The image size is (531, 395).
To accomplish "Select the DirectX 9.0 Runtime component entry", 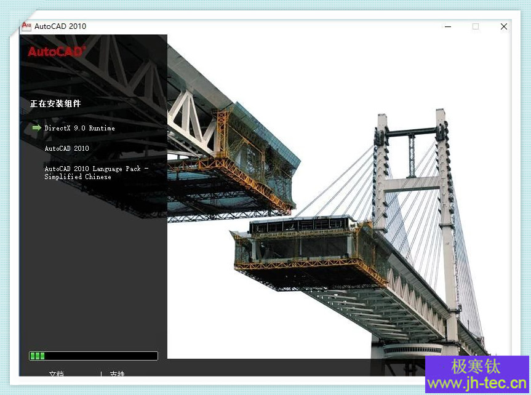I will (79, 128).
